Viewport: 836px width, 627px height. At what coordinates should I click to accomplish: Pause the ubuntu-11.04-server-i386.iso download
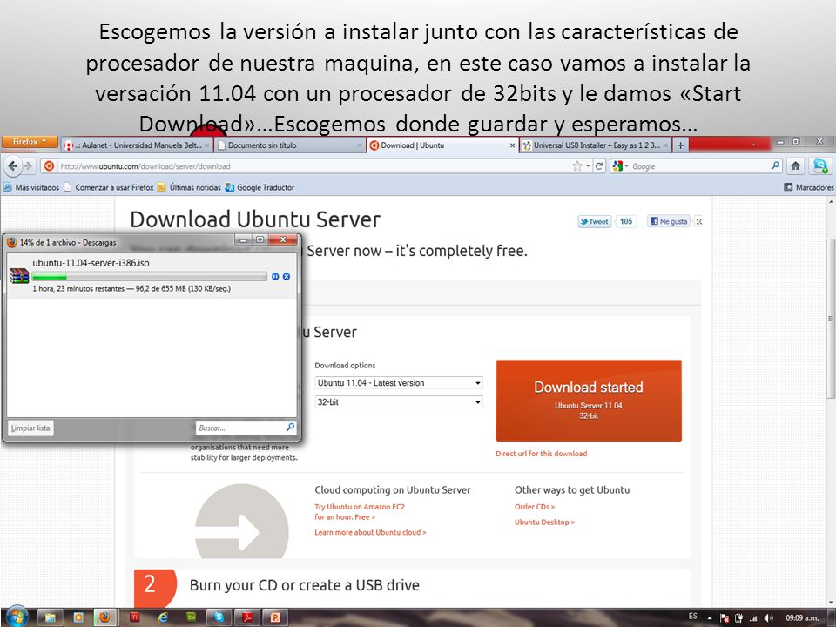coord(275,276)
